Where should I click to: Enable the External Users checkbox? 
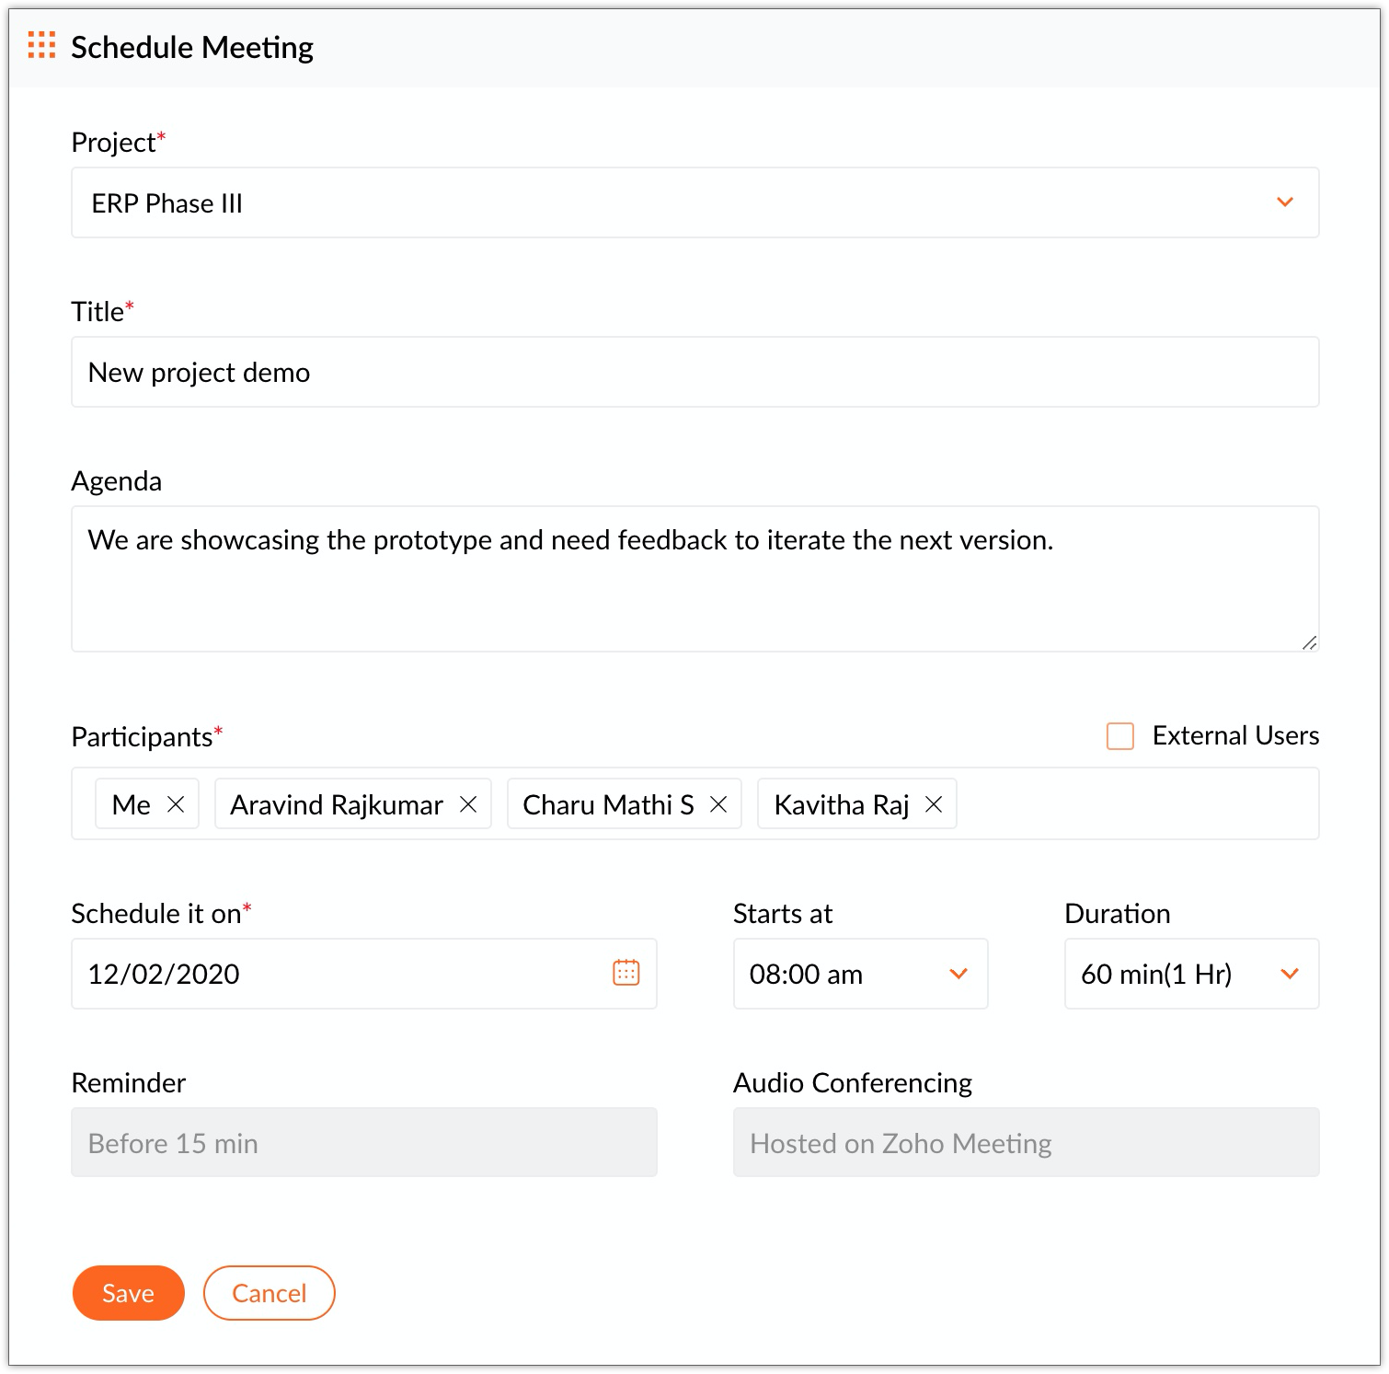(x=1119, y=736)
